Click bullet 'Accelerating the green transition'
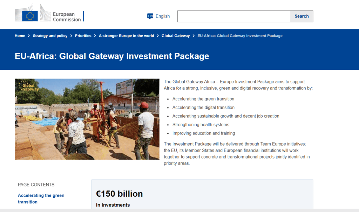The height and width of the screenshot is (212, 359). (203, 99)
